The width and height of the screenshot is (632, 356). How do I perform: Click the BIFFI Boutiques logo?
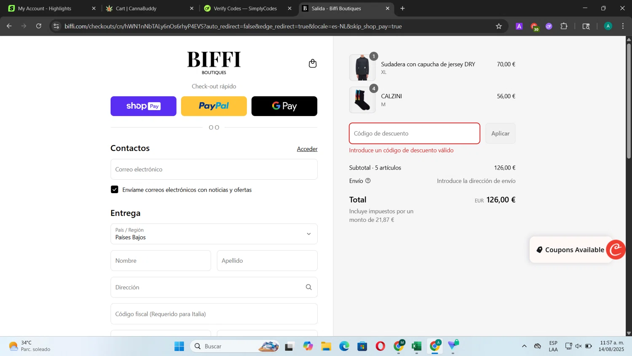[x=214, y=62]
